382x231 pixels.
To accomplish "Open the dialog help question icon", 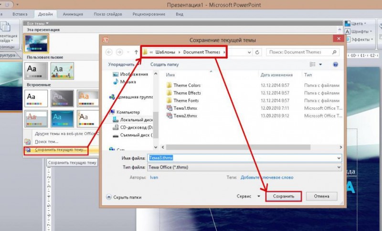I will point(336,64).
